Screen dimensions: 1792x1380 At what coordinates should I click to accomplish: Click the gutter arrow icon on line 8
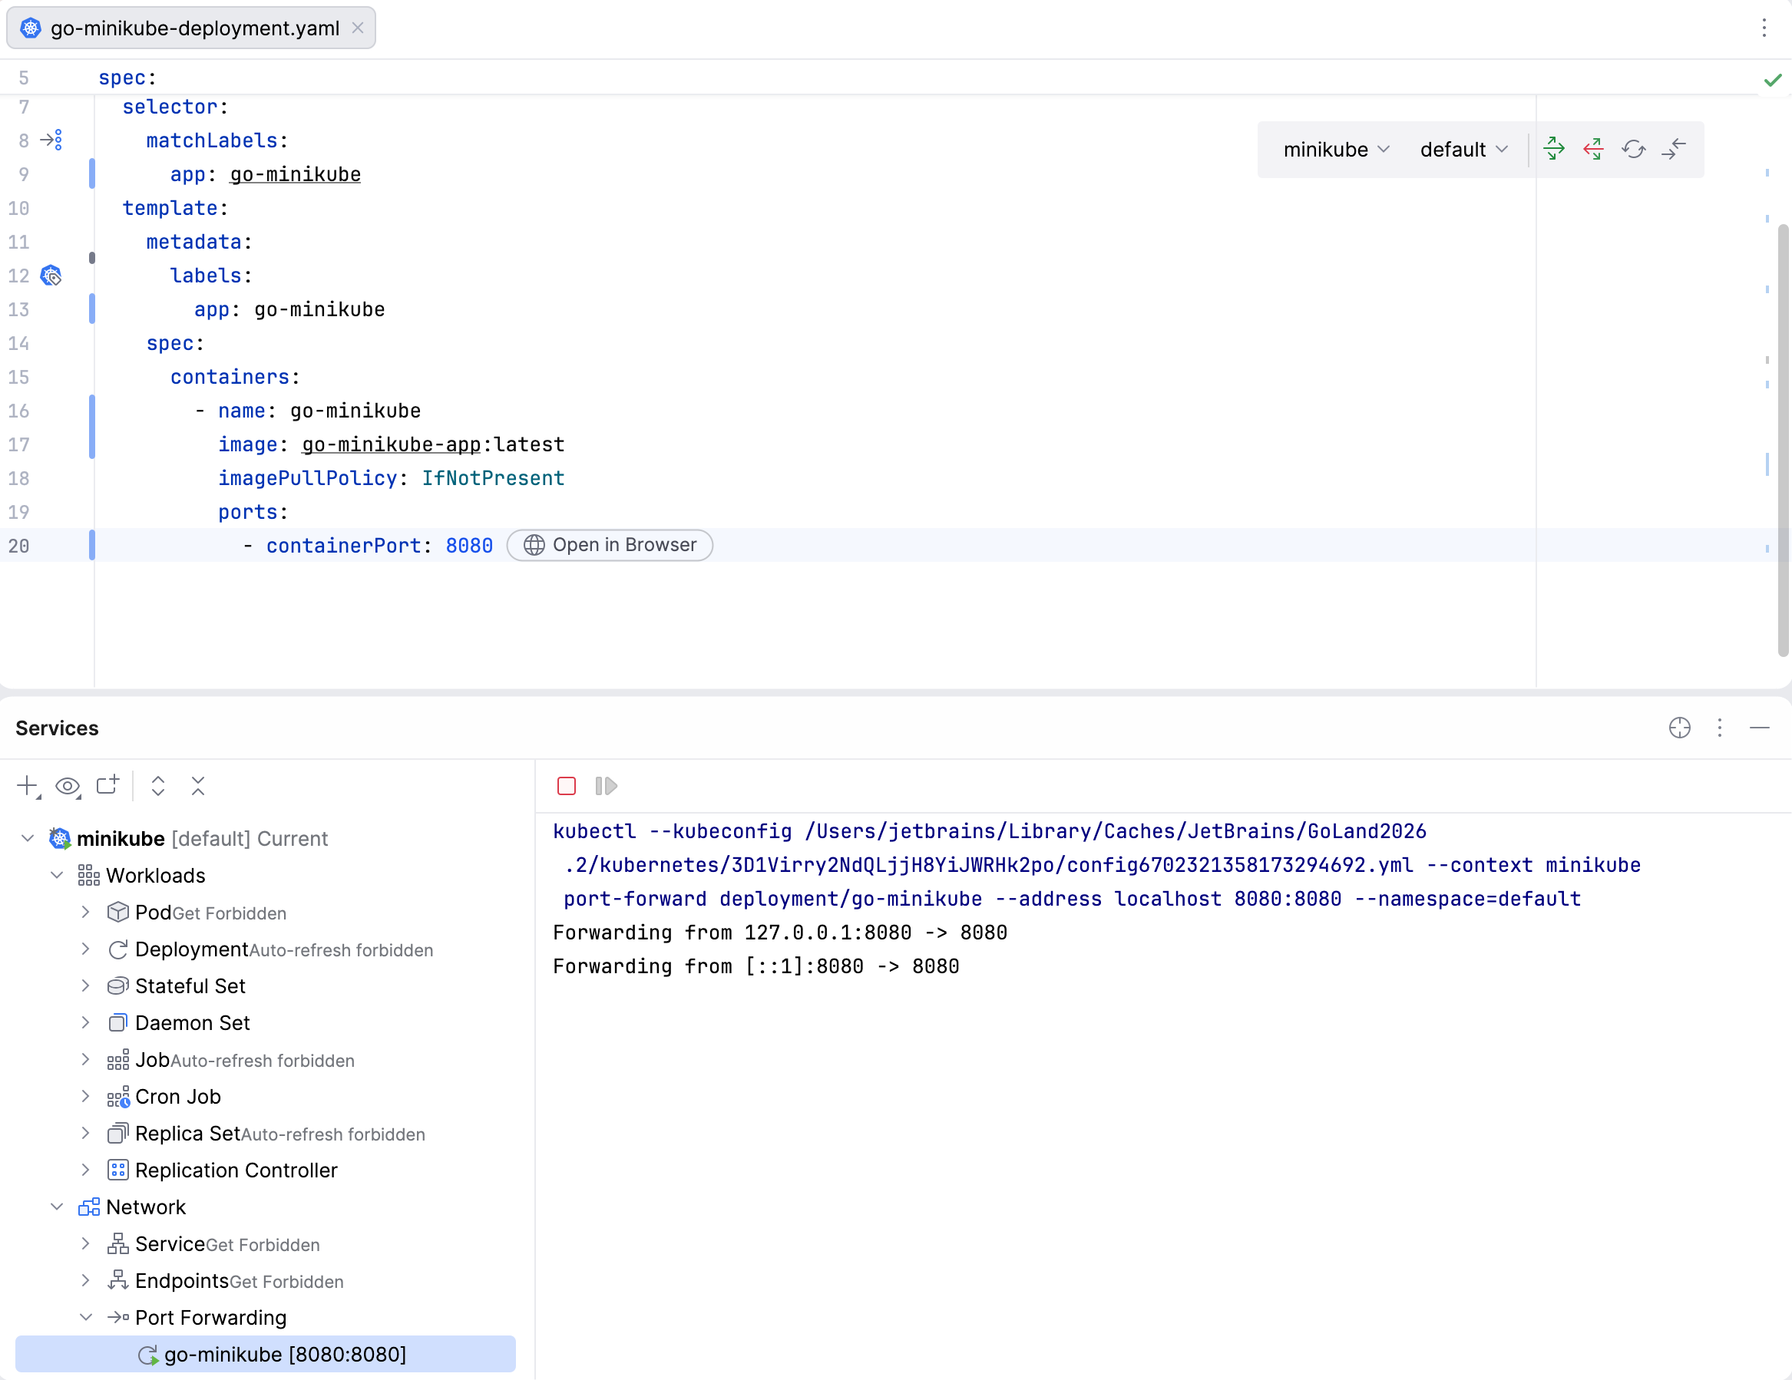[51, 140]
